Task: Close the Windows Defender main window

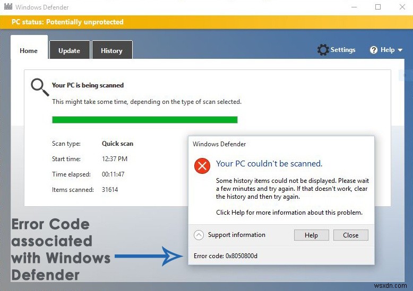Action: click(402, 7)
